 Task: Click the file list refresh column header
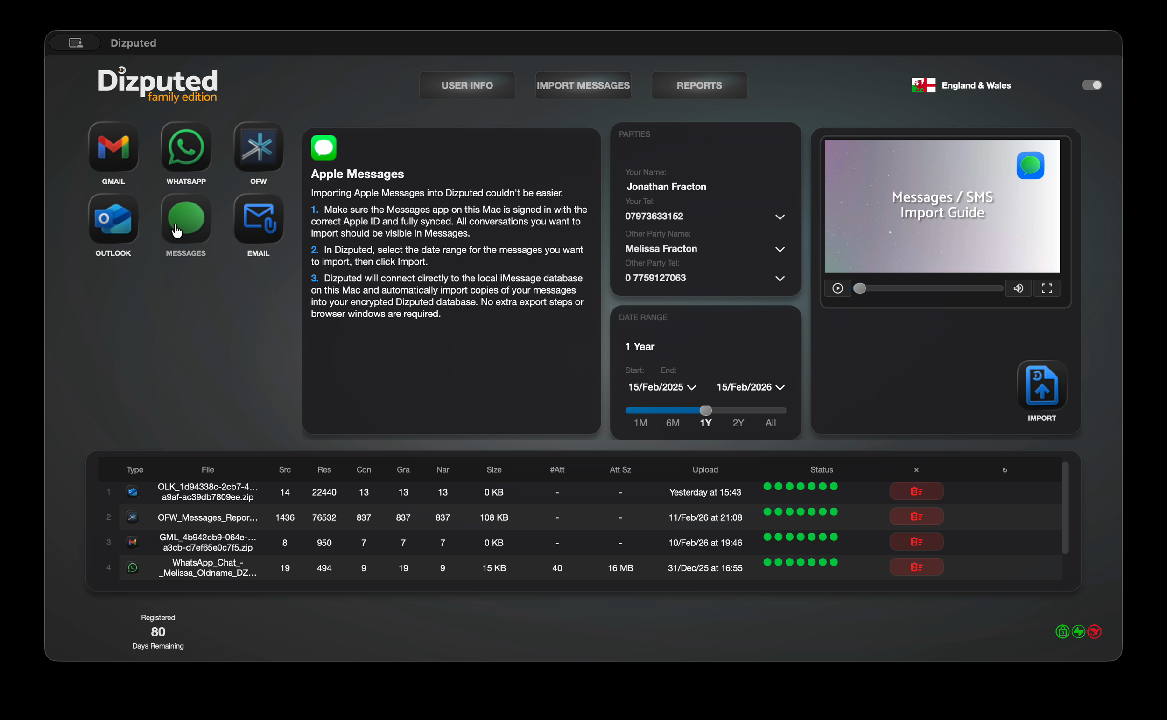tap(1005, 470)
